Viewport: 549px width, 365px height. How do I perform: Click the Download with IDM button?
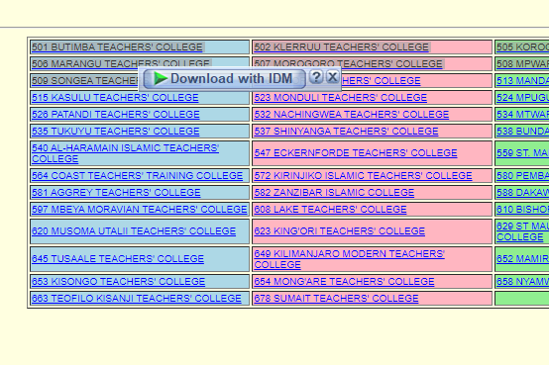(224, 79)
